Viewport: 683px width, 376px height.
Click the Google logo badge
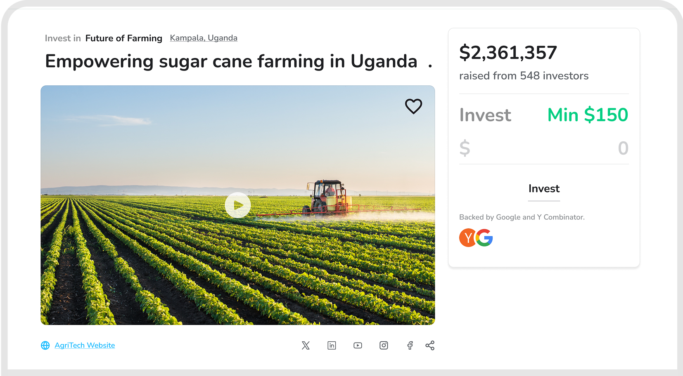point(485,238)
